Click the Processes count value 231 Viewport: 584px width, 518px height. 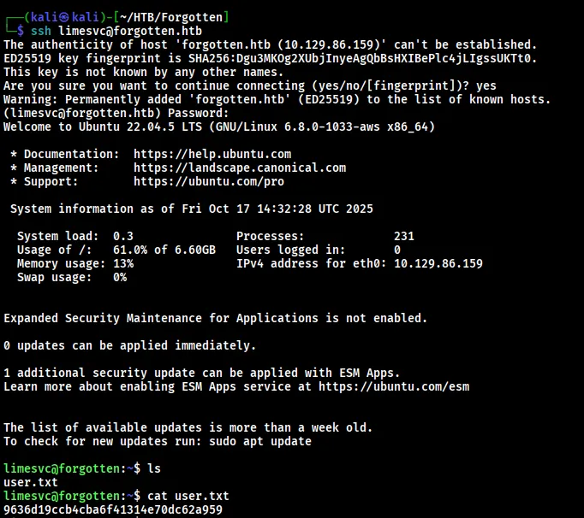(x=404, y=236)
